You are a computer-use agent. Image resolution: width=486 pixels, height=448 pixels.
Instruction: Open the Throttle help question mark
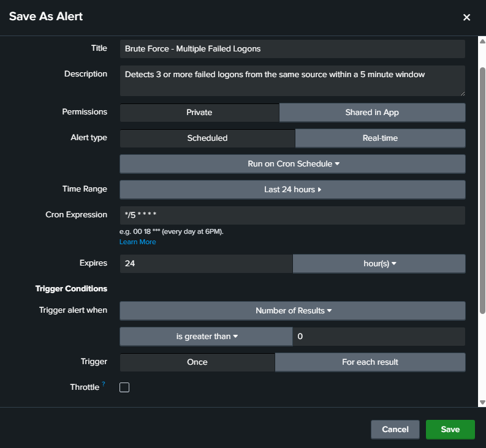[x=104, y=384]
